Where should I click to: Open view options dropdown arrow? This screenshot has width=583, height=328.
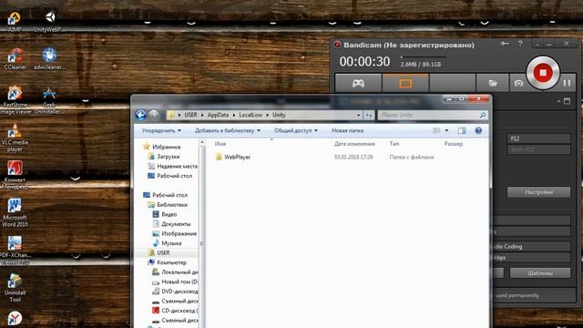[x=446, y=130]
